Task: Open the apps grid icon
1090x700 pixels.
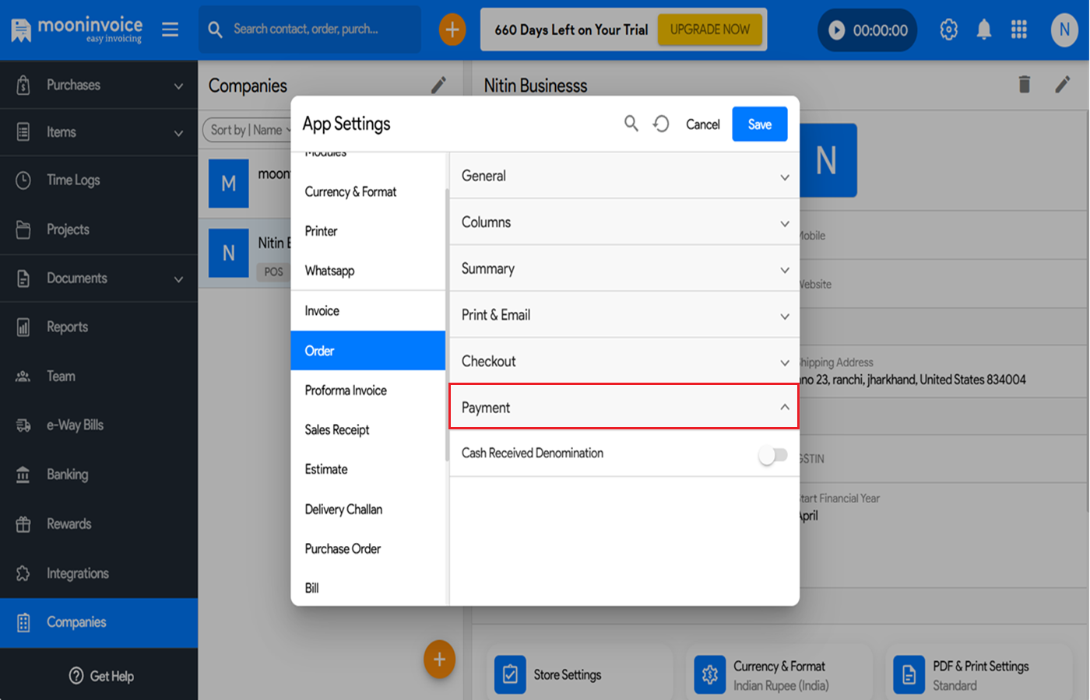Action: click(x=1019, y=30)
